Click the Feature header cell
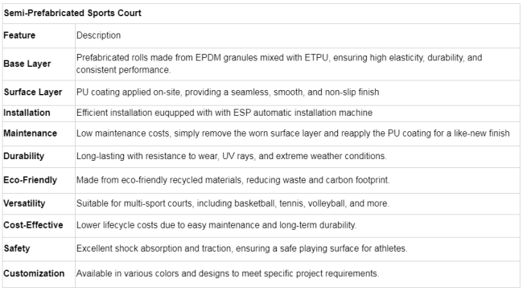 coord(19,35)
